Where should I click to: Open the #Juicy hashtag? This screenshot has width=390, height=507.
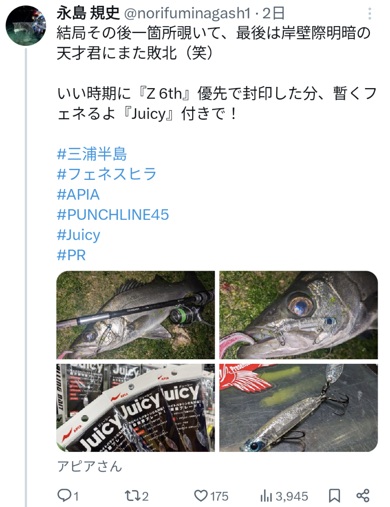[x=78, y=235]
